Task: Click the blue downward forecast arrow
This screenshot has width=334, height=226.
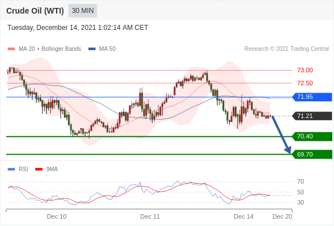Action: point(281,134)
